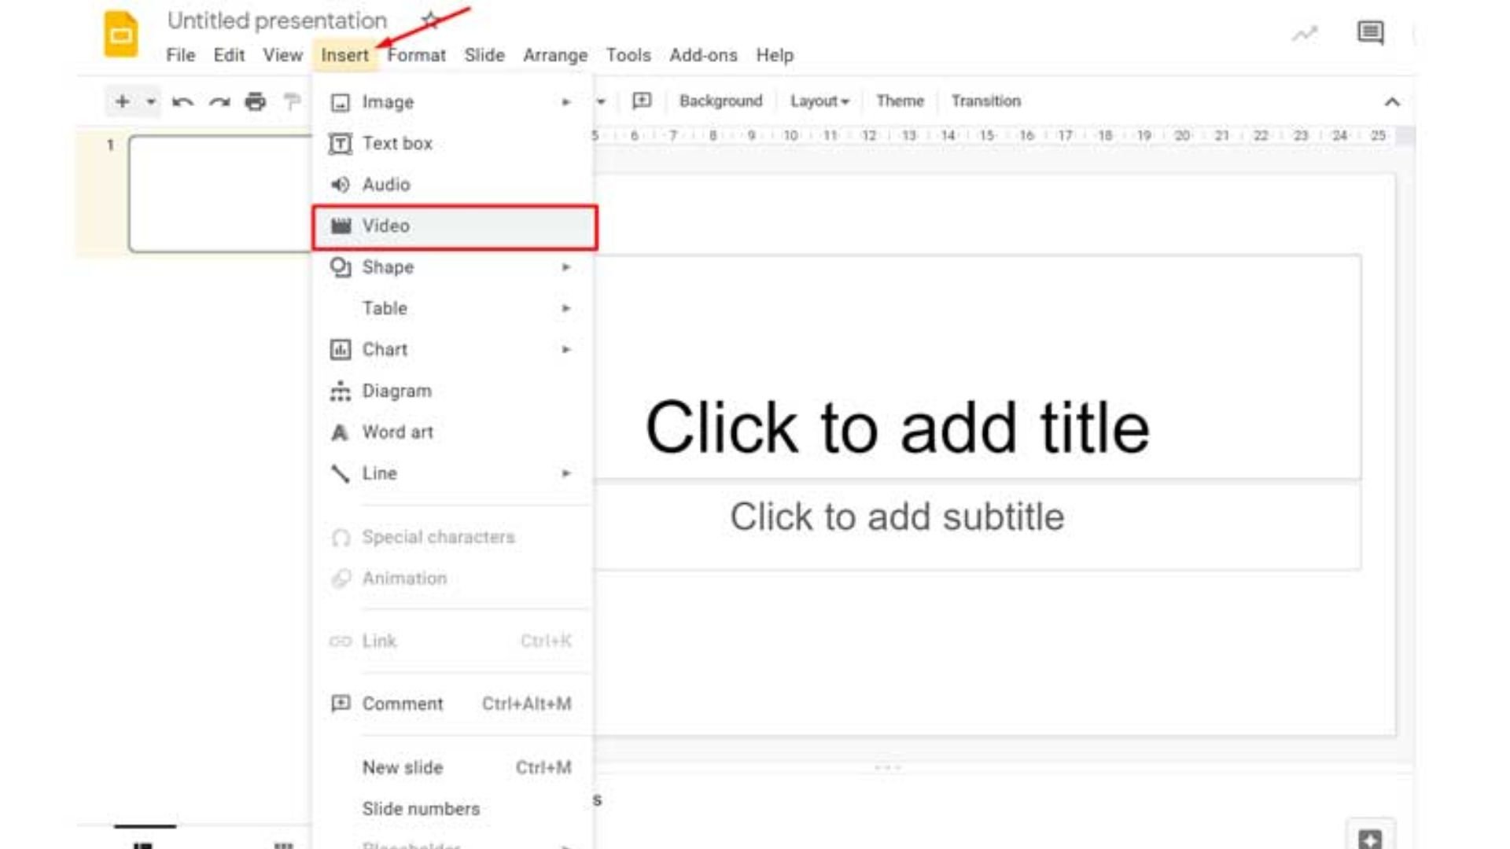Screen dimensions: 1510x849
Task: Open the Add-ons menu
Action: pos(703,55)
